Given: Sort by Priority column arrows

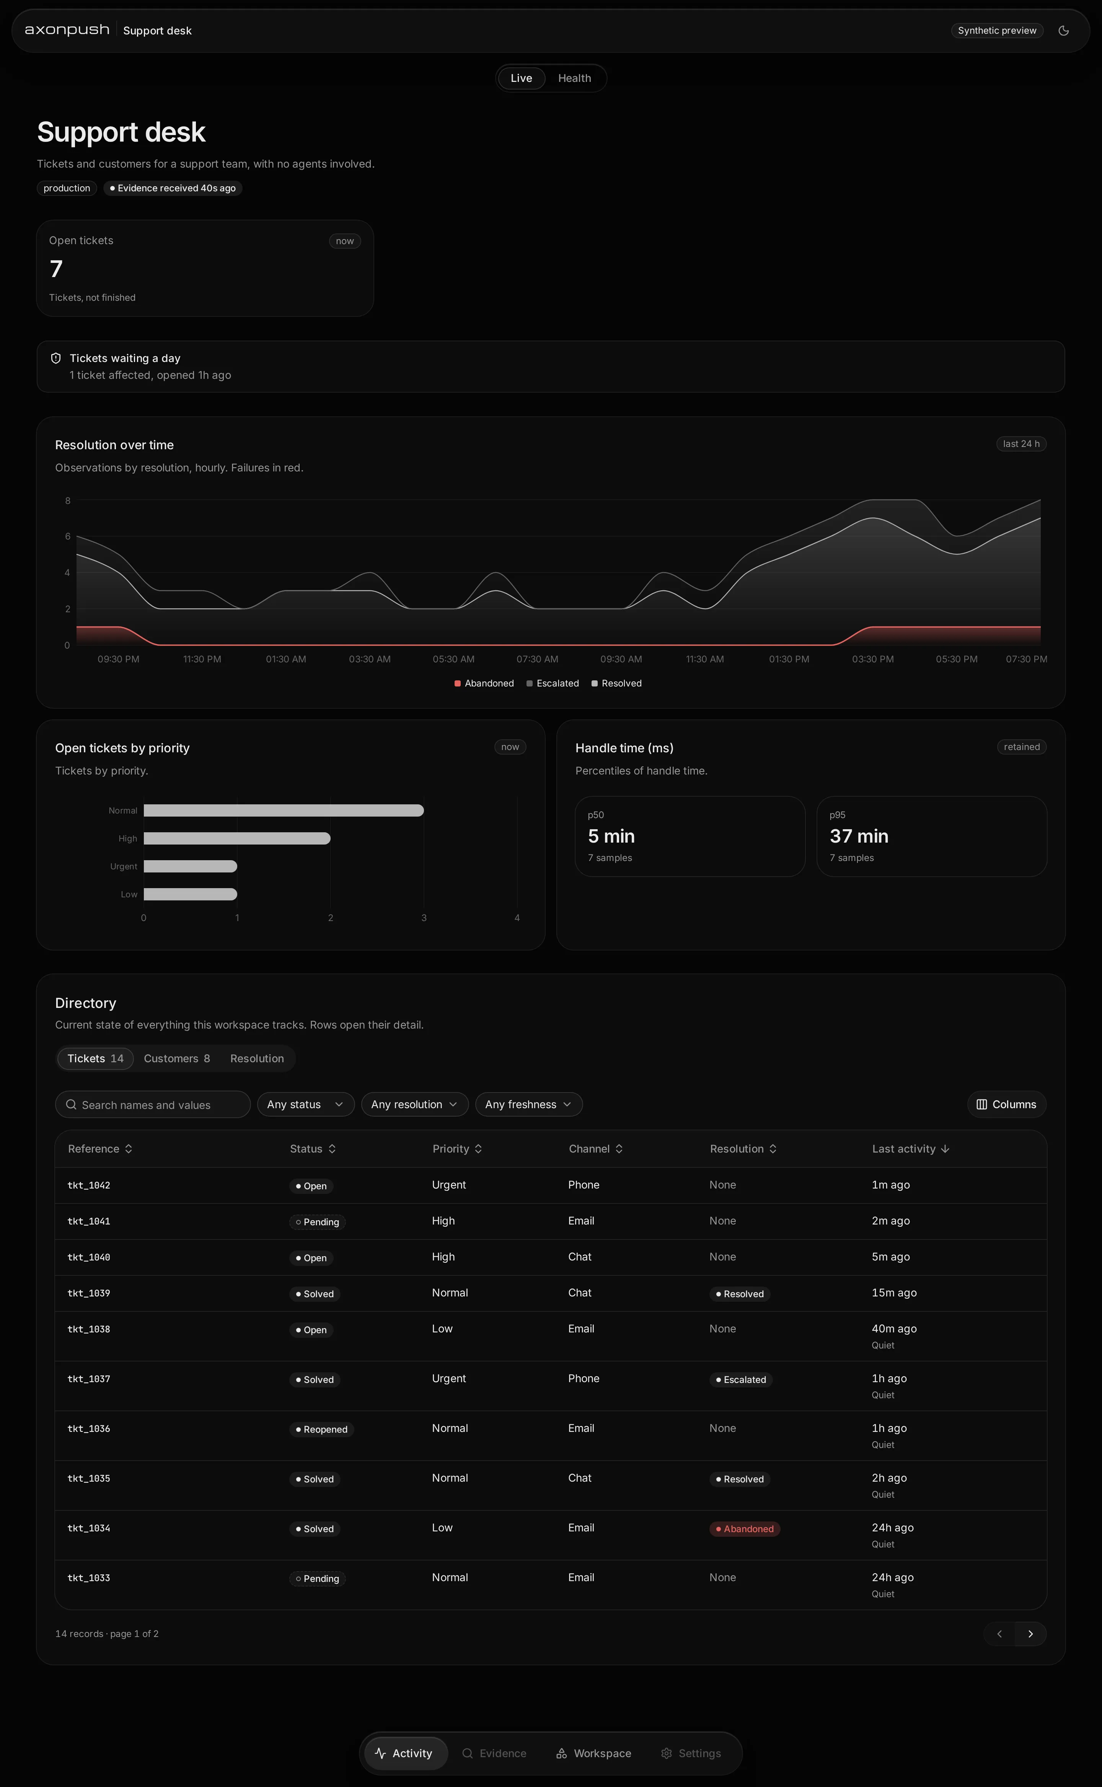Looking at the screenshot, I should click(x=478, y=1149).
